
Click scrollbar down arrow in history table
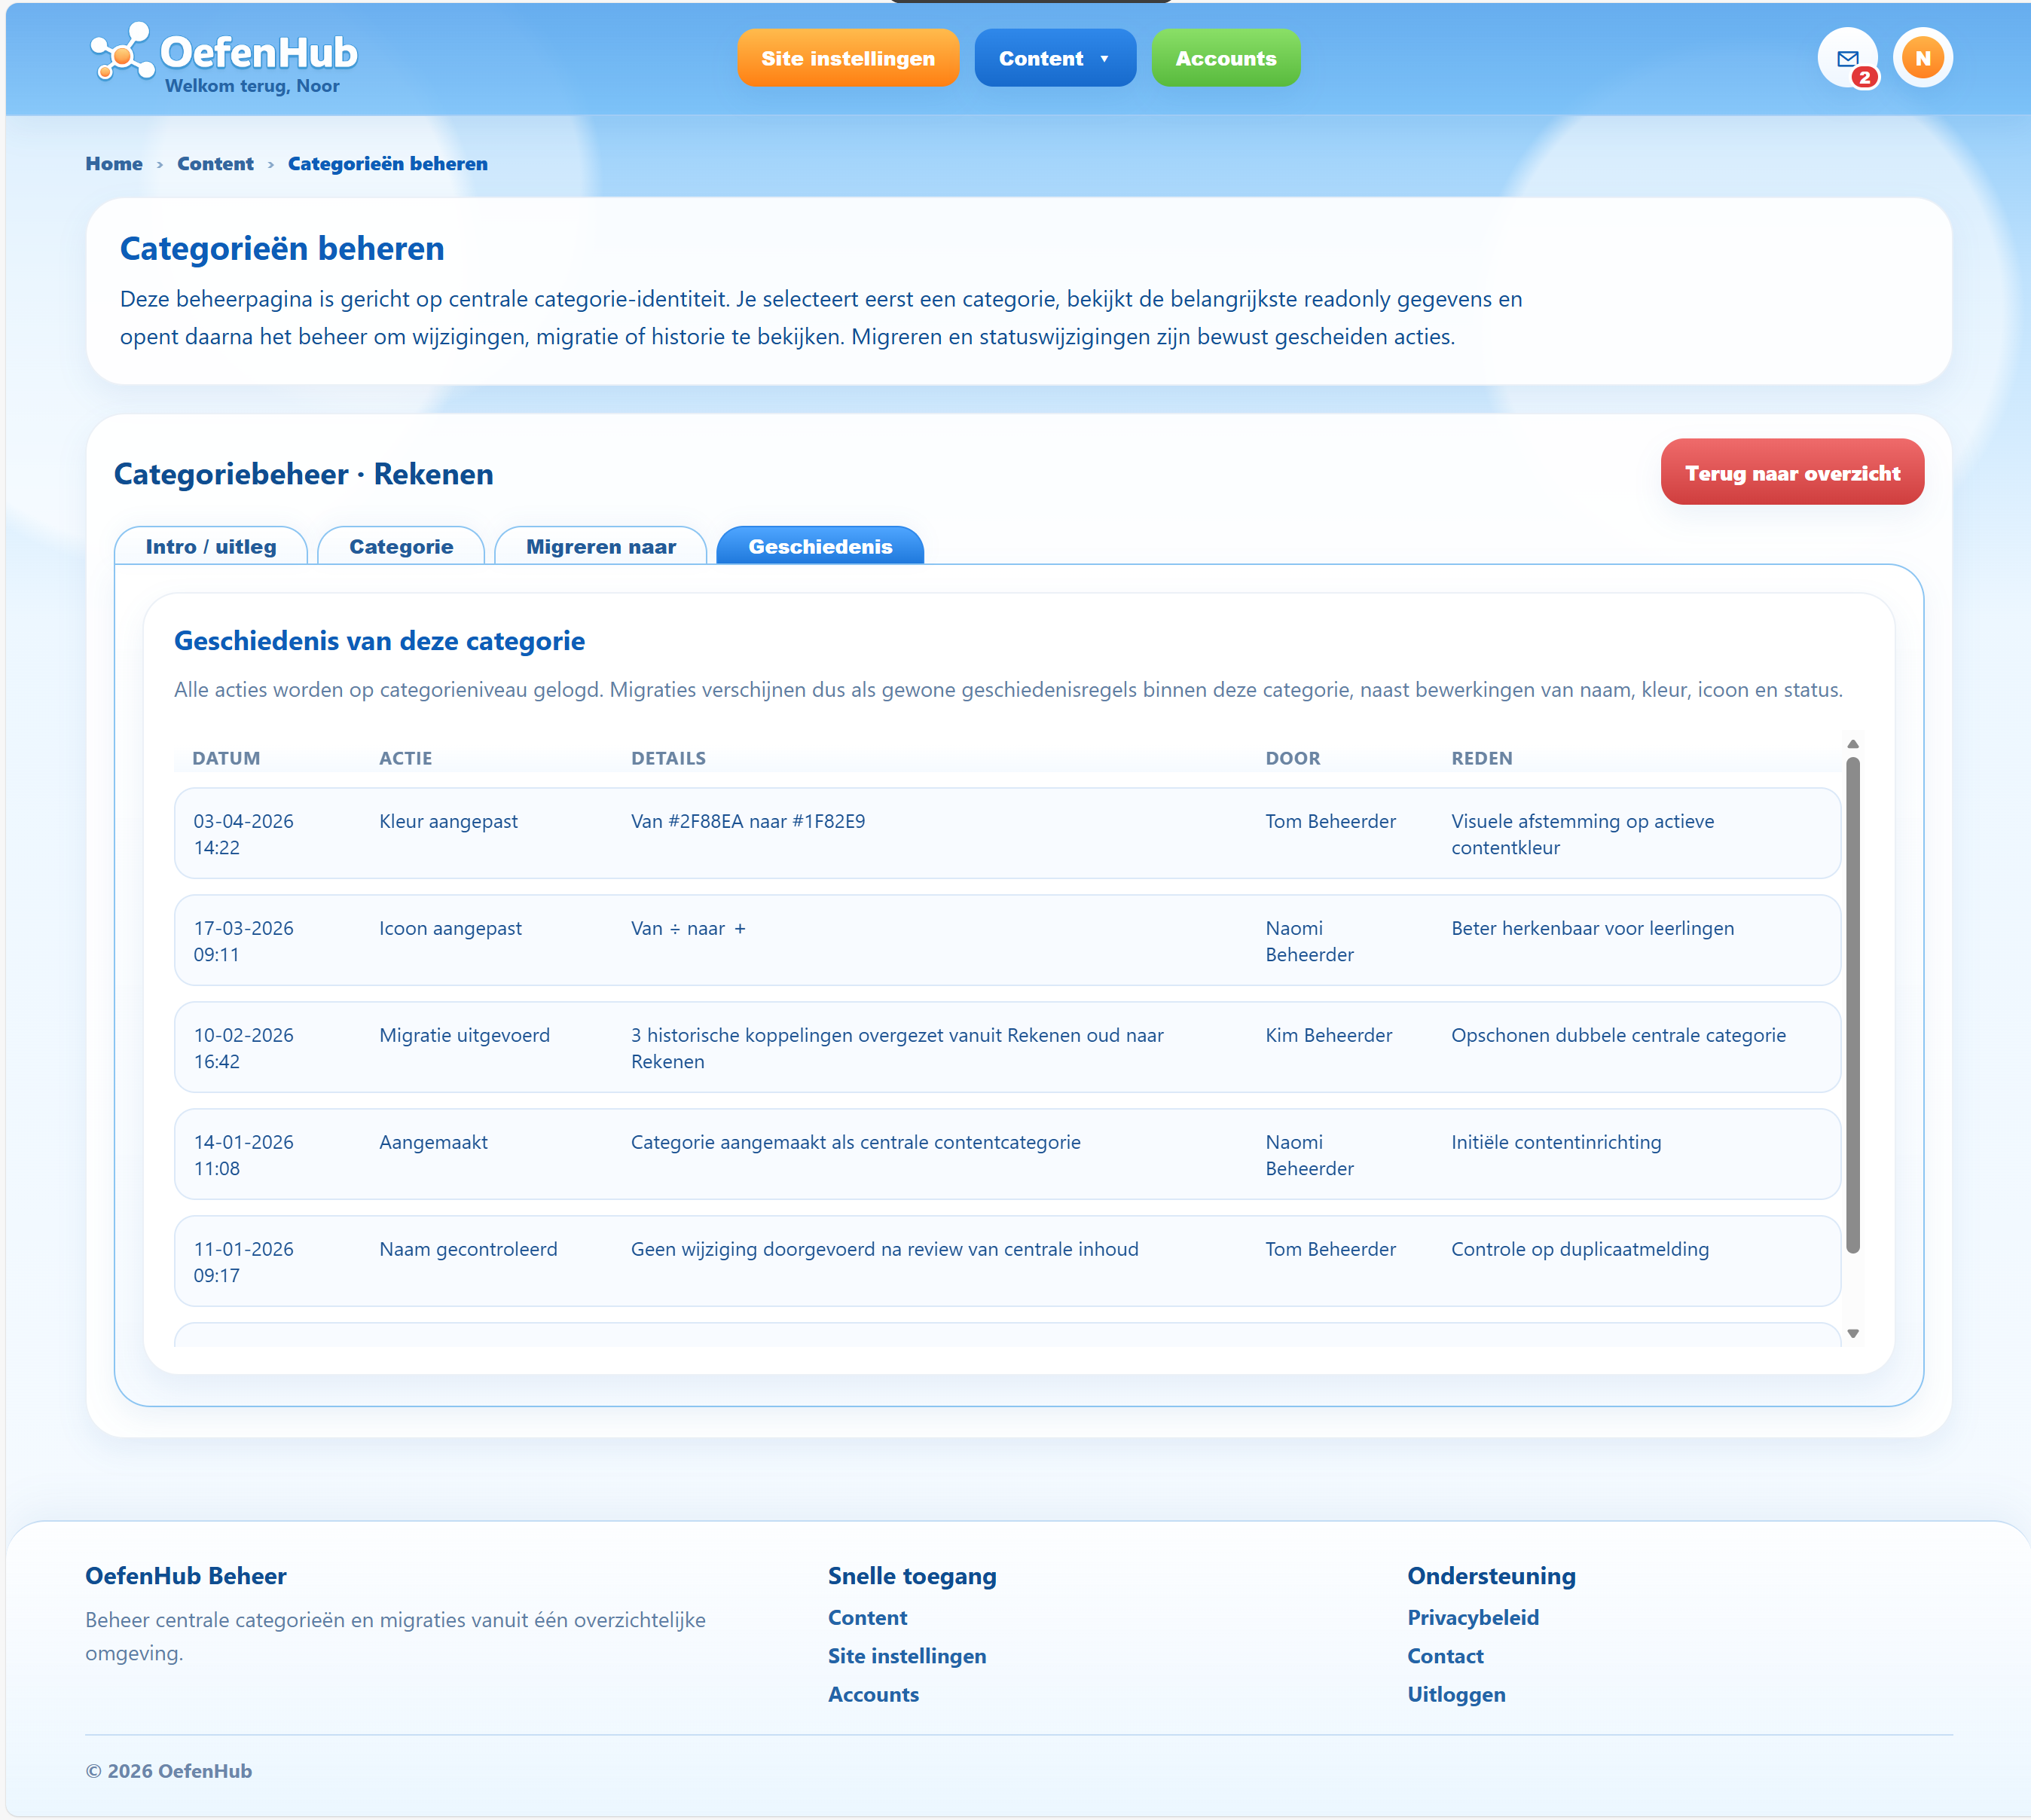tap(1852, 1333)
